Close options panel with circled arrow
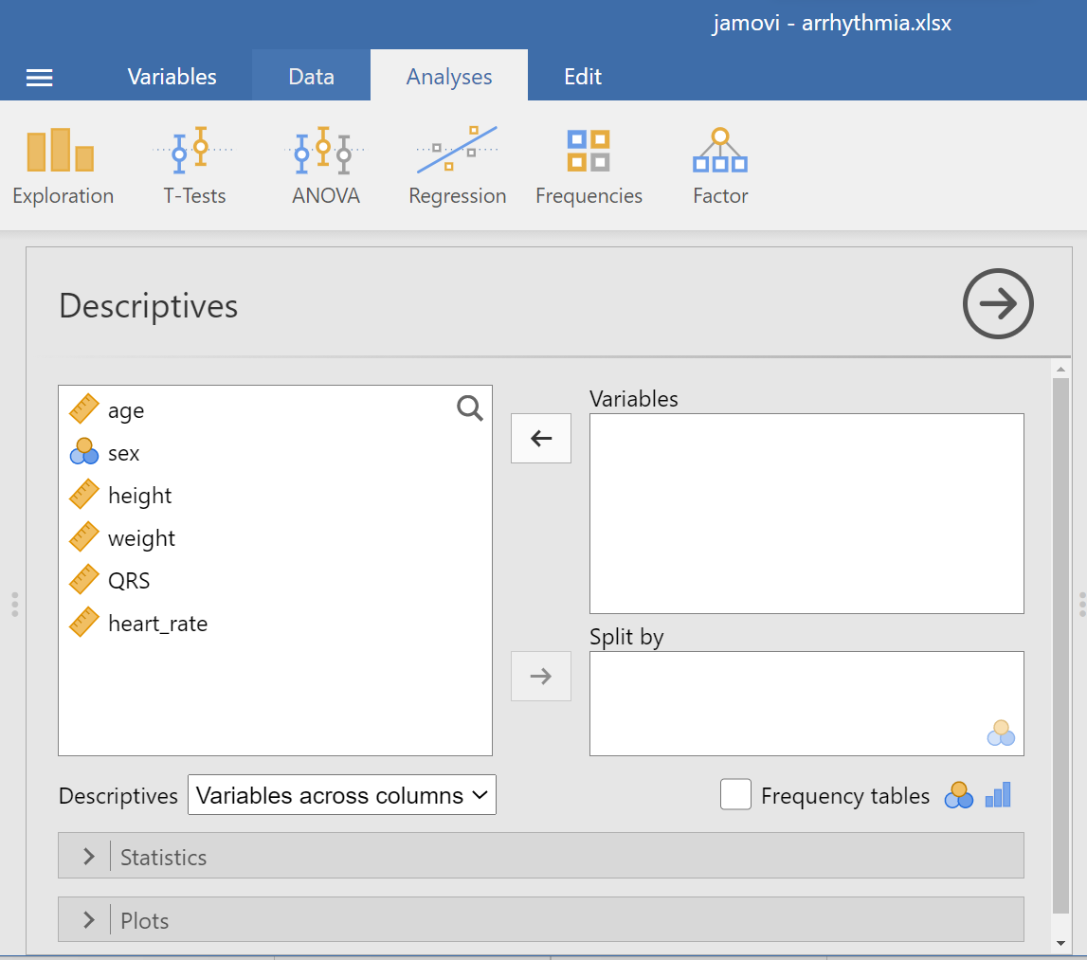1087x960 pixels. point(997,304)
